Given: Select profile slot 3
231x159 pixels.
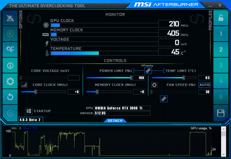Looking at the screenshot, I should pos(221,65).
